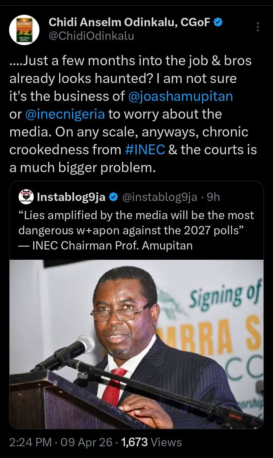The height and width of the screenshot is (458, 273).
Task: Tap the #INEC hashtag
Action: coord(144,150)
